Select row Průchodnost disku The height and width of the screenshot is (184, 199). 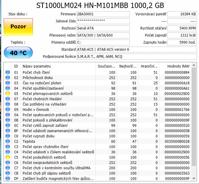(98, 78)
